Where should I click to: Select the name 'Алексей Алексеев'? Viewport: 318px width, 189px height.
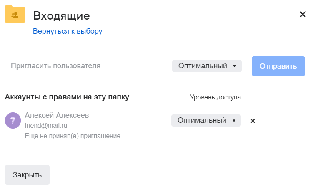[x=57, y=115]
